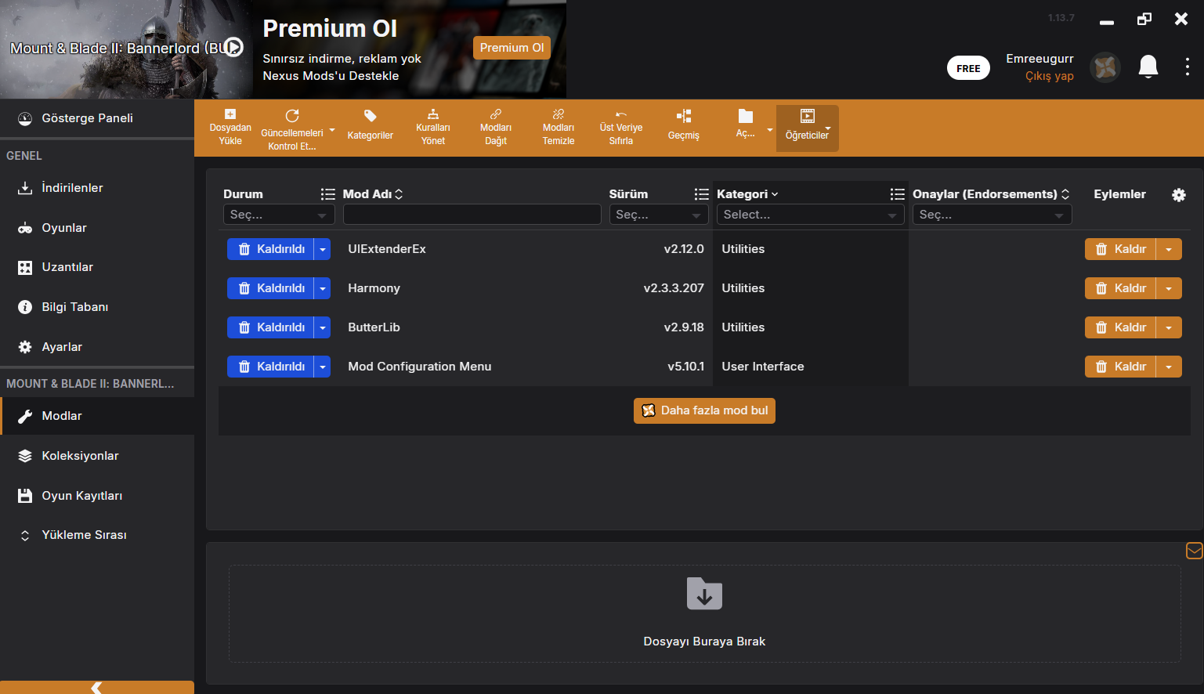Sort by Onaylar (Endorsements) column header

point(991,194)
